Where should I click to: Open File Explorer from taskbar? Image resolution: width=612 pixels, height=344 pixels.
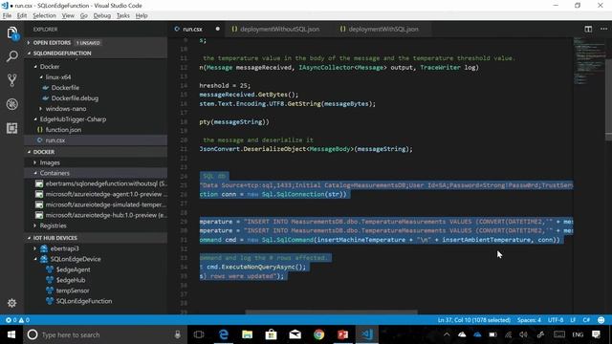click(247, 334)
